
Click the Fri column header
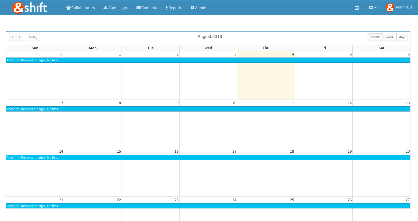pyautogui.click(x=324, y=48)
